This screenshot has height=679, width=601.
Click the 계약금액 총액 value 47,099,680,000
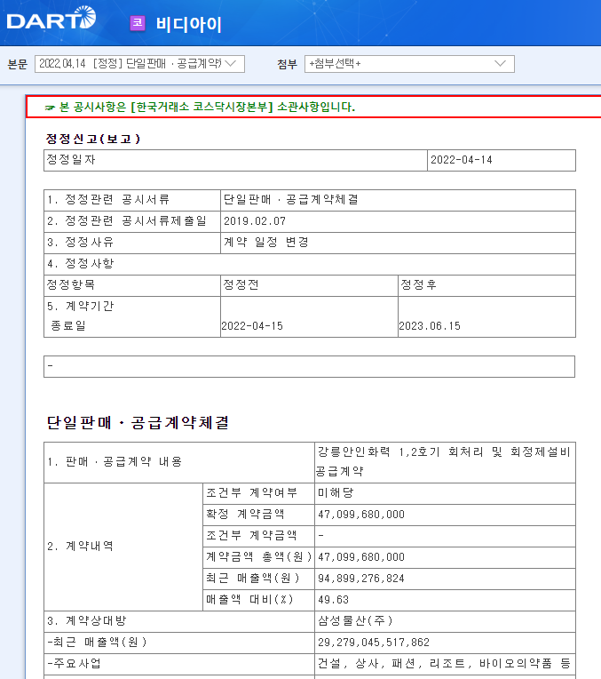coord(360,557)
